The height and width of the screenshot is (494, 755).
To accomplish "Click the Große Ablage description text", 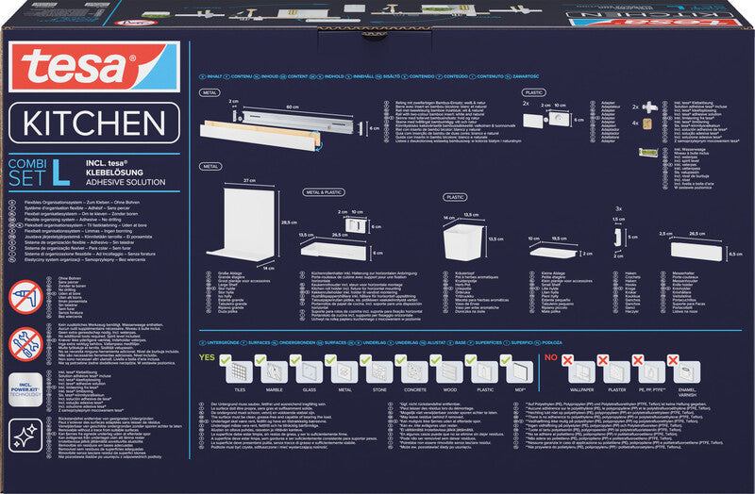I will (x=230, y=273).
